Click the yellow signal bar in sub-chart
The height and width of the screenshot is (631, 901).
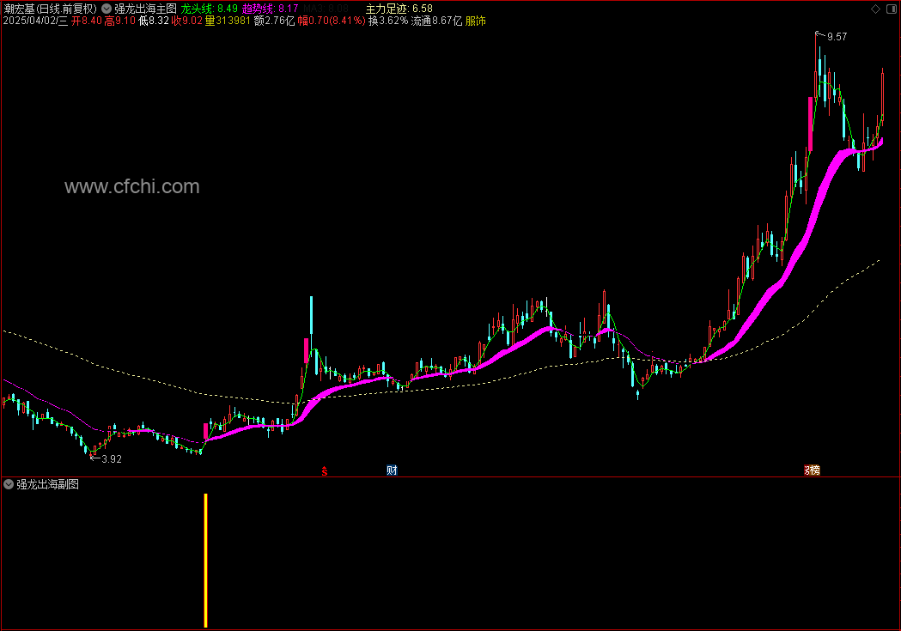pos(206,561)
